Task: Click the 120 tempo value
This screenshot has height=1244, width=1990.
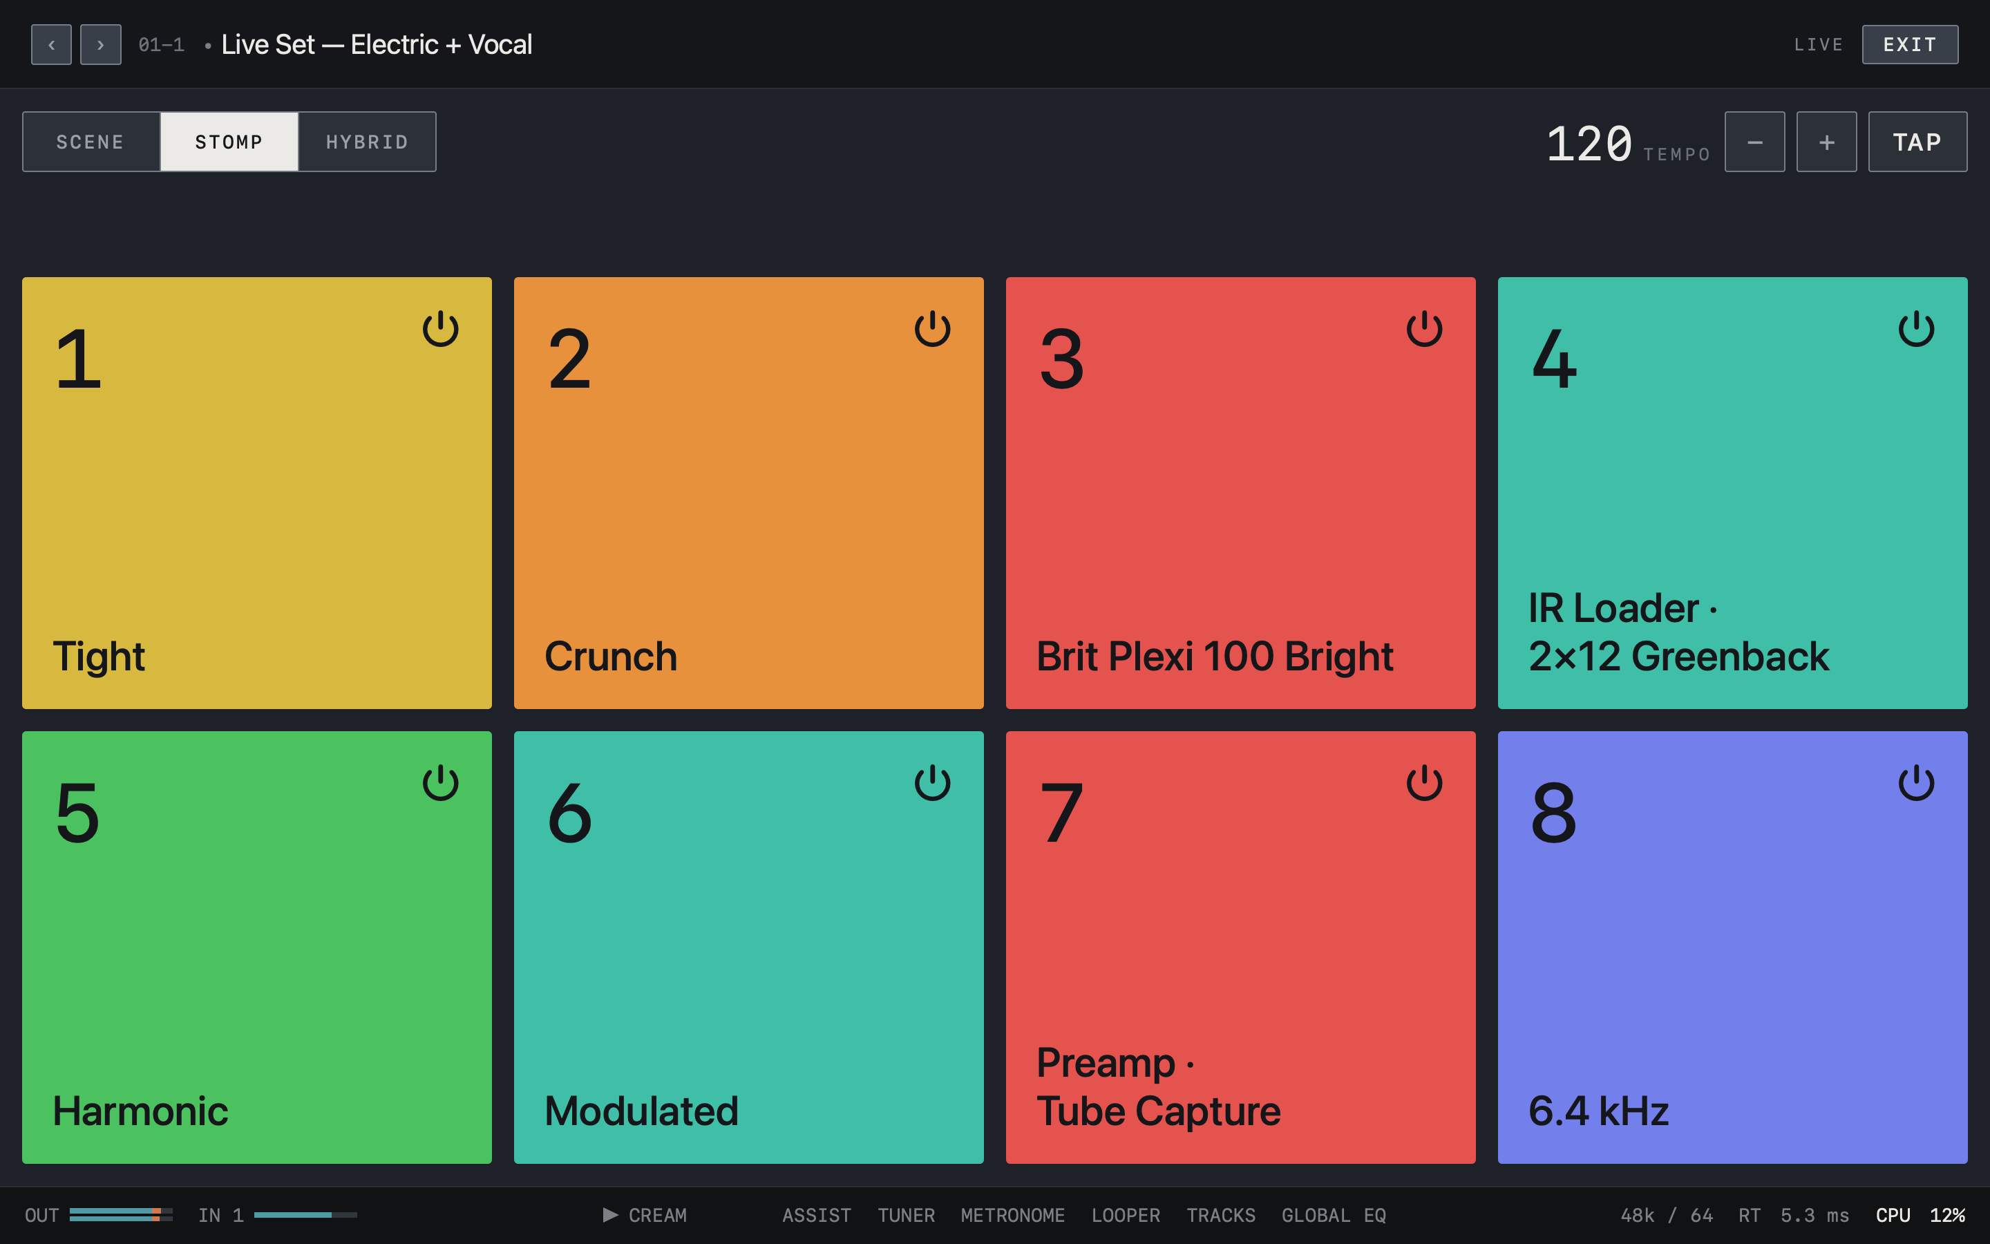Action: 1589,143
